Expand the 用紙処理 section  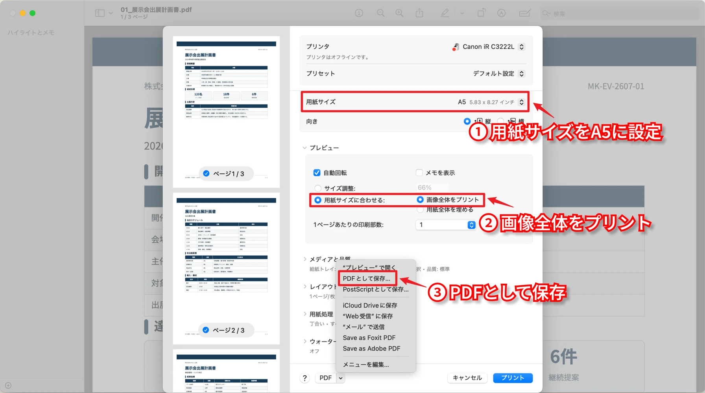[x=305, y=314]
